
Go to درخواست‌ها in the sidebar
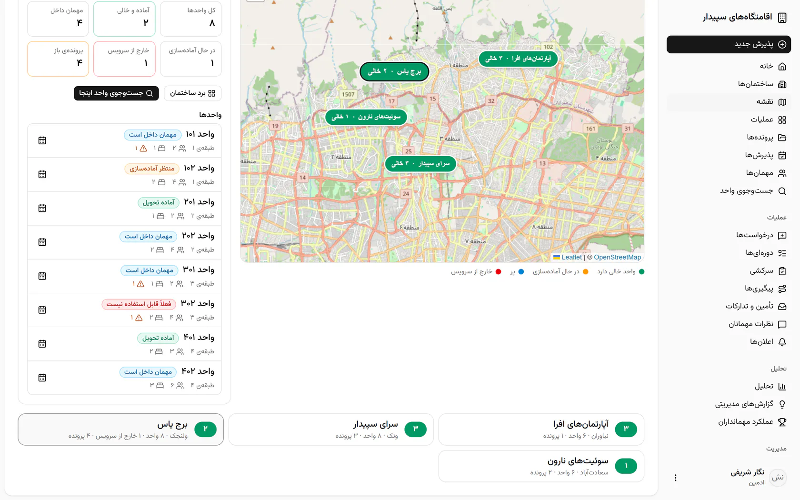(x=729, y=235)
